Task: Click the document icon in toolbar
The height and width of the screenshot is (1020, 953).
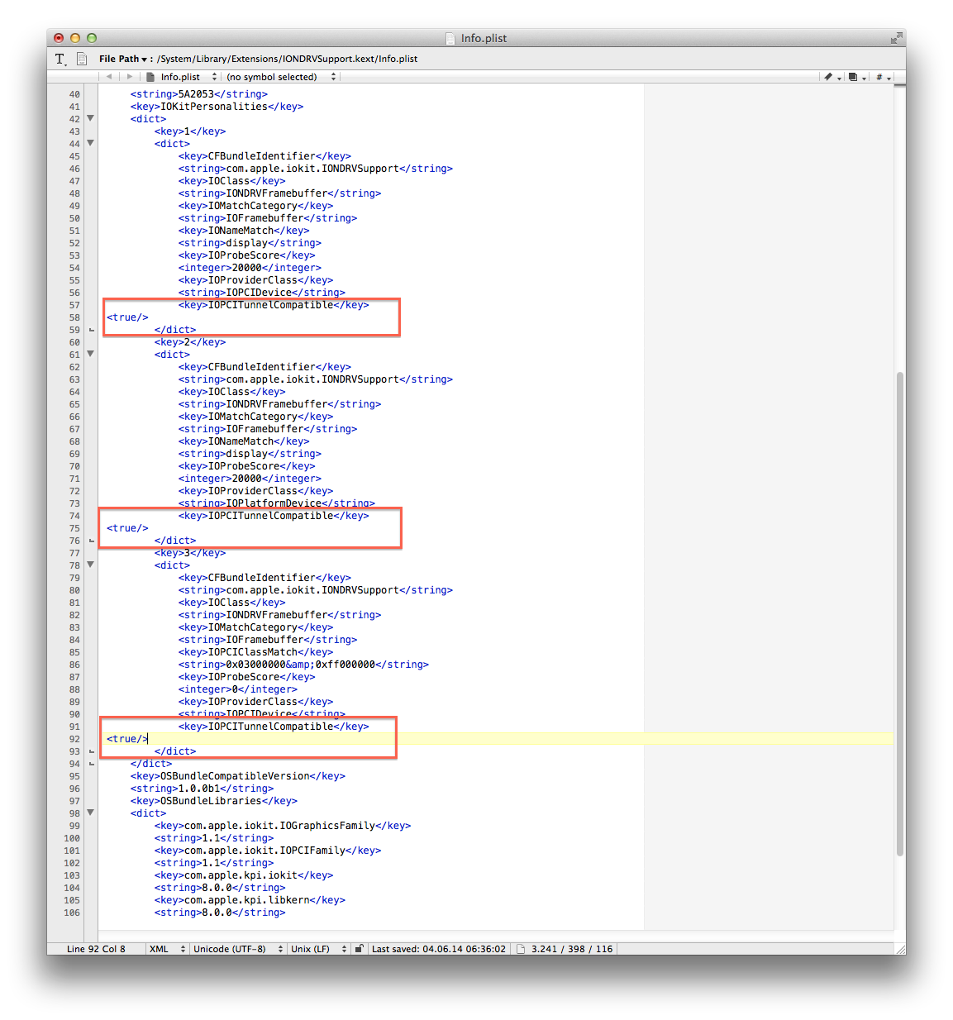Action: (82, 59)
